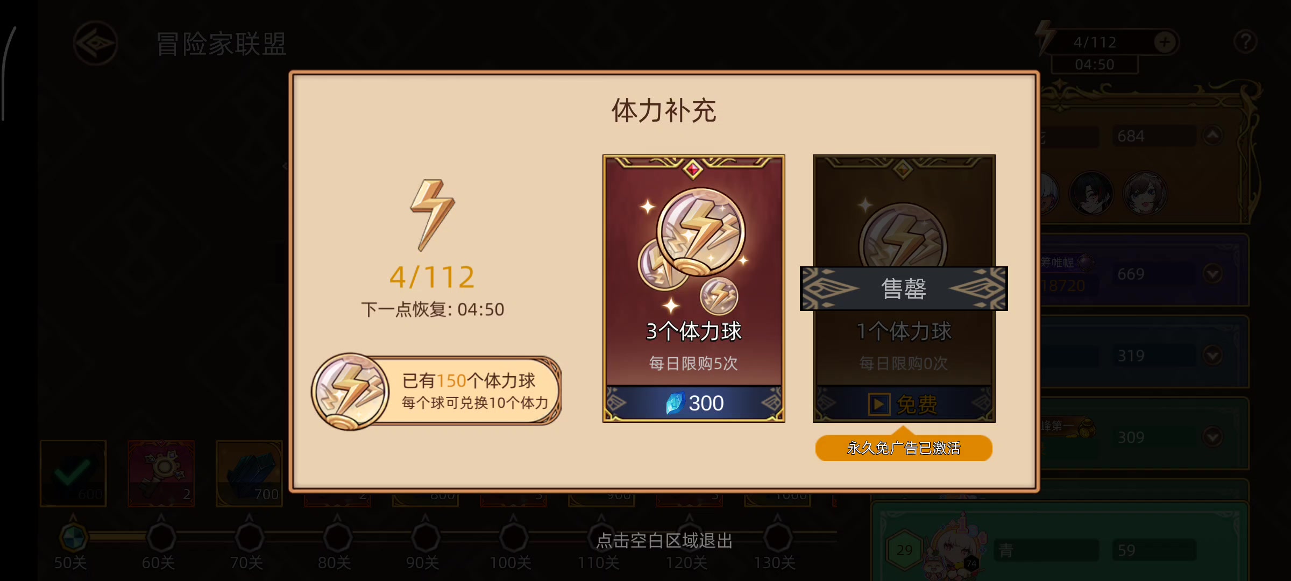This screenshot has height=581, width=1291.
Task: Tap the 售罄 sold out banner
Action: point(904,289)
